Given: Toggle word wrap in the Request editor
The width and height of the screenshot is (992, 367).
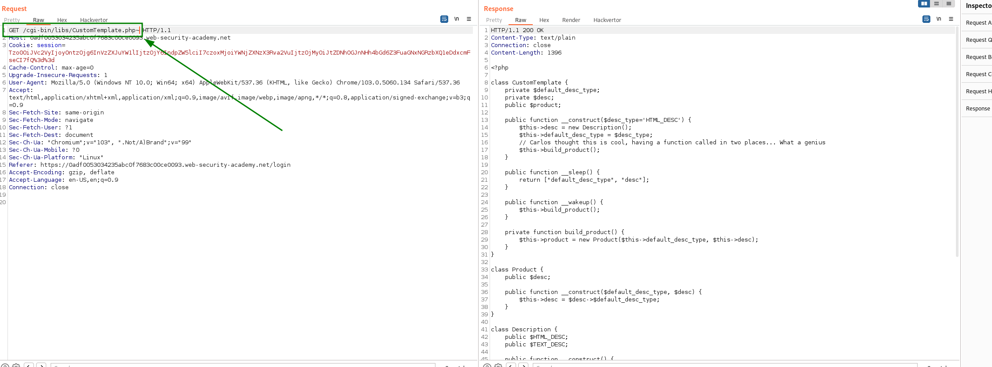Looking at the screenshot, I should click(x=444, y=19).
